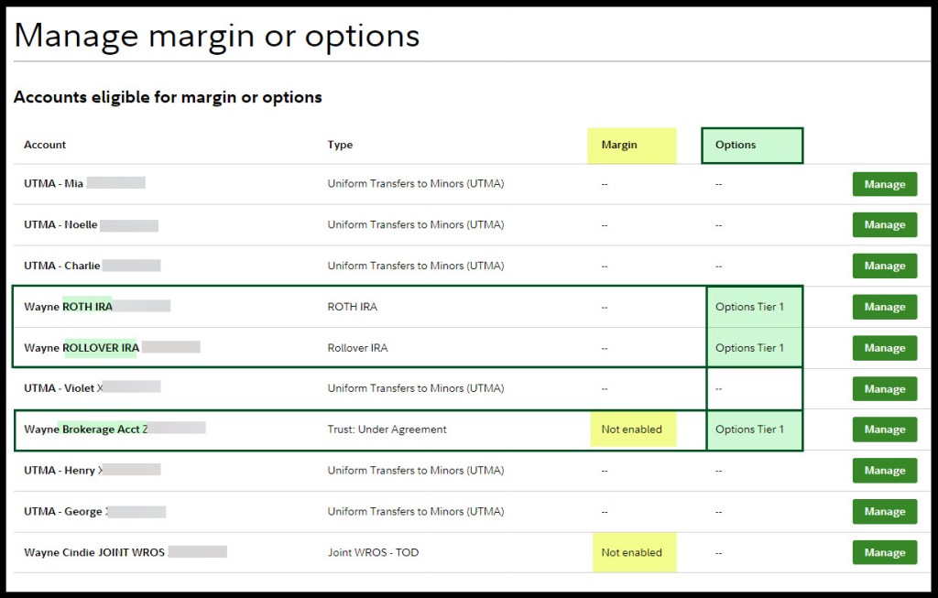Click Manage for UTMA - Noelle account
This screenshot has width=938, height=598.
pyautogui.click(x=884, y=225)
